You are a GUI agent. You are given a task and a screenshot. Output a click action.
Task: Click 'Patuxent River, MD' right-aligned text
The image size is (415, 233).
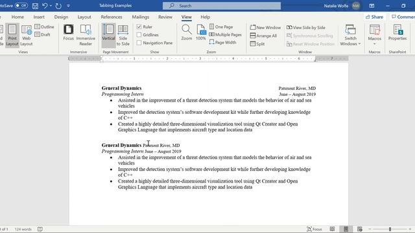(x=297, y=88)
